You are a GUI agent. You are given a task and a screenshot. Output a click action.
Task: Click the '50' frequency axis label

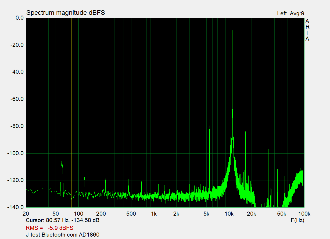pyautogui.click(x=55, y=214)
